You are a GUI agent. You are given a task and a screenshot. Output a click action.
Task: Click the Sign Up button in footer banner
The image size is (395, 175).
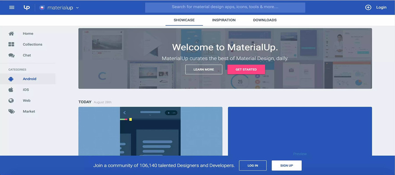point(287,166)
